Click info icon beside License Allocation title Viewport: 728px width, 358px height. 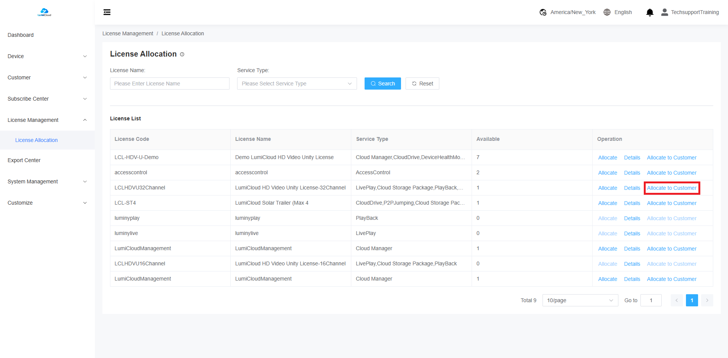[x=182, y=54]
